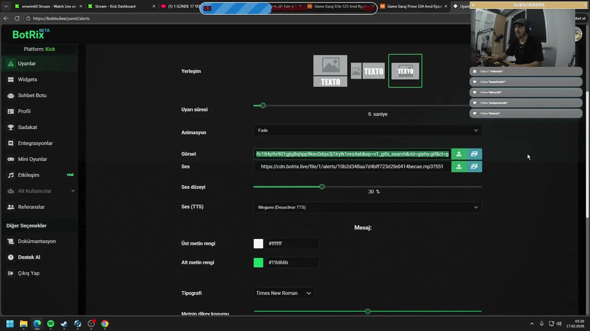Click the Görsel URL input field
590x331 pixels.
coord(352,154)
